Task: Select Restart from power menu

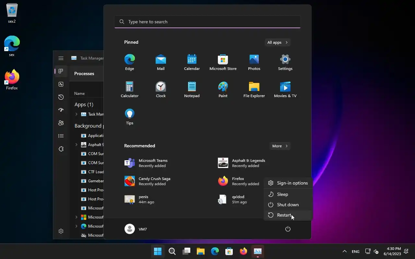Action: (288, 215)
